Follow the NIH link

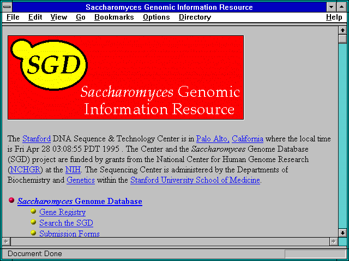pyautogui.click(x=73, y=170)
